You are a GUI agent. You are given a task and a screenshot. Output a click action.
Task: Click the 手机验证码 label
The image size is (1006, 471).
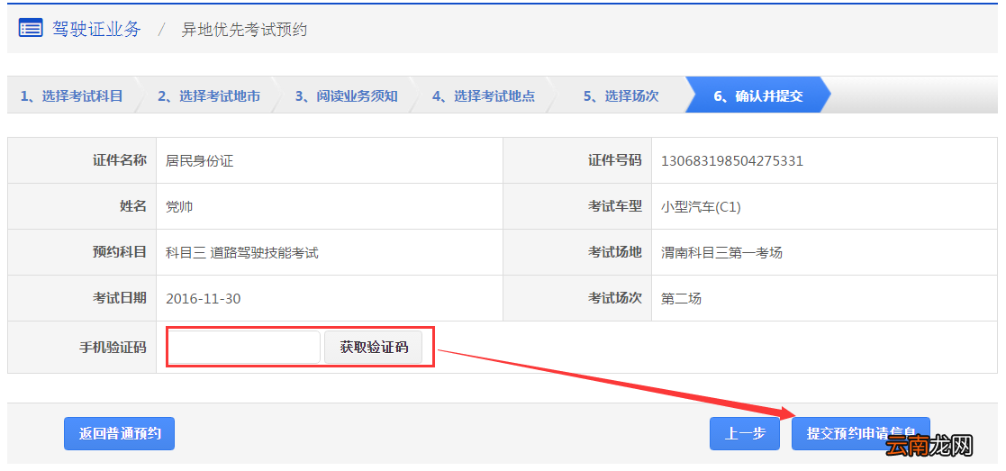click(113, 347)
